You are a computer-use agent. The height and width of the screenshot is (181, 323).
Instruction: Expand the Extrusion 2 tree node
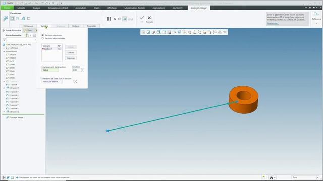coord(4,112)
